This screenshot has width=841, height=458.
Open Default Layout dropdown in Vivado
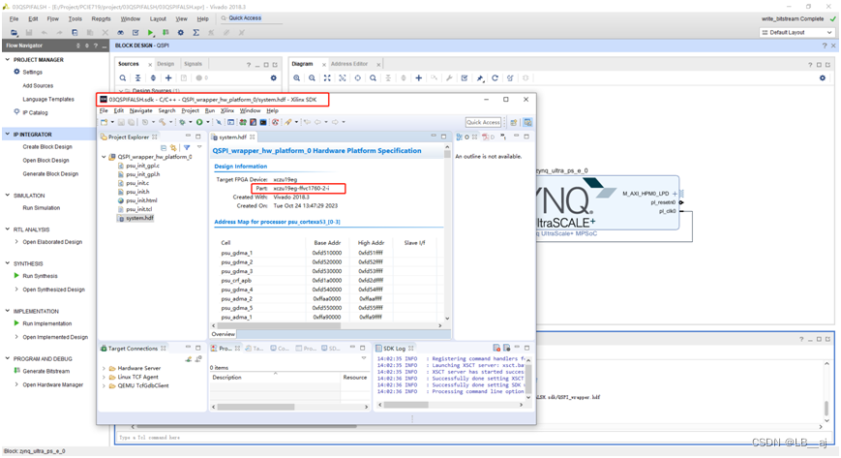(x=796, y=33)
